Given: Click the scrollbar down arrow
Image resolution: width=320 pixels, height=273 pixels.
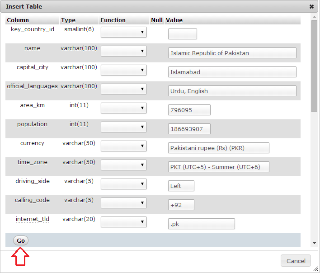Looking at the screenshot, I should (314, 243).
